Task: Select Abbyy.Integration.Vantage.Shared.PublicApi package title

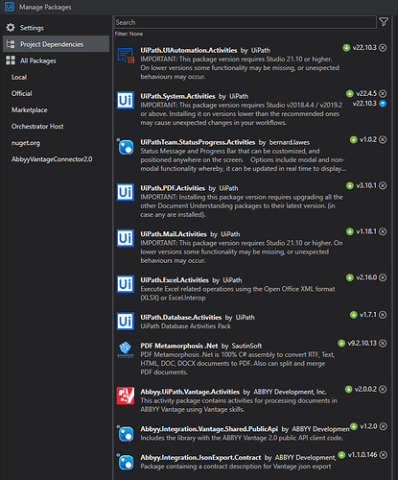Action: pos(209,429)
